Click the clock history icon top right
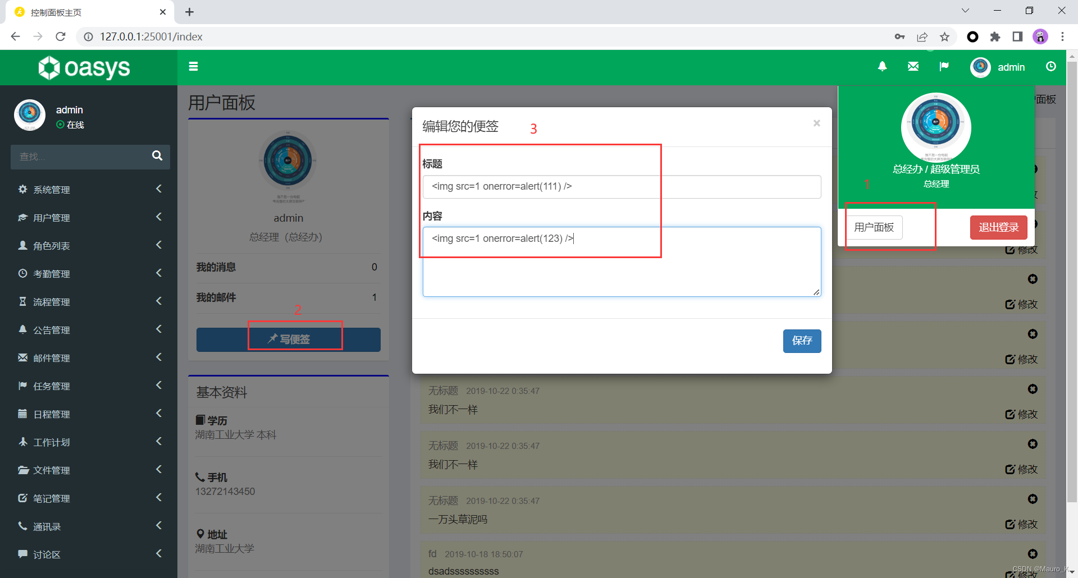 pos(1051,66)
